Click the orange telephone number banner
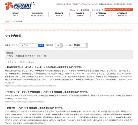The image size is (138, 125). tap(119, 10)
